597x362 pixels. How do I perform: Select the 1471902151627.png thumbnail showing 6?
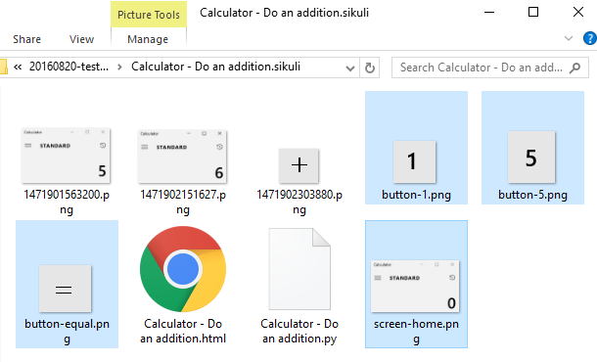click(182, 157)
